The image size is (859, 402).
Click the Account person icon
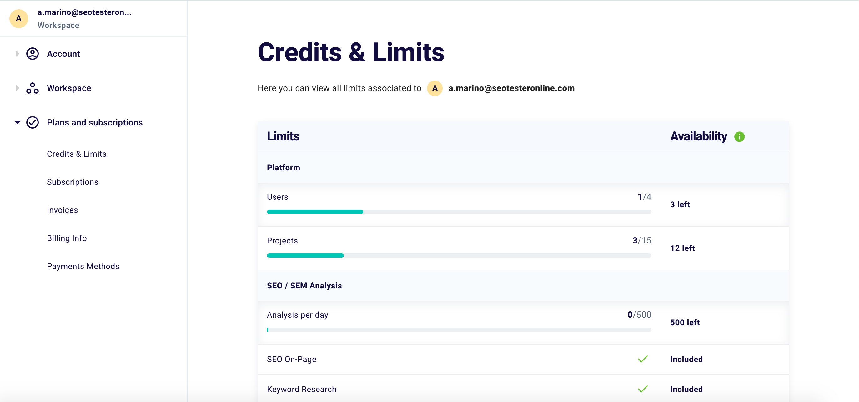(x=32, y=54)
